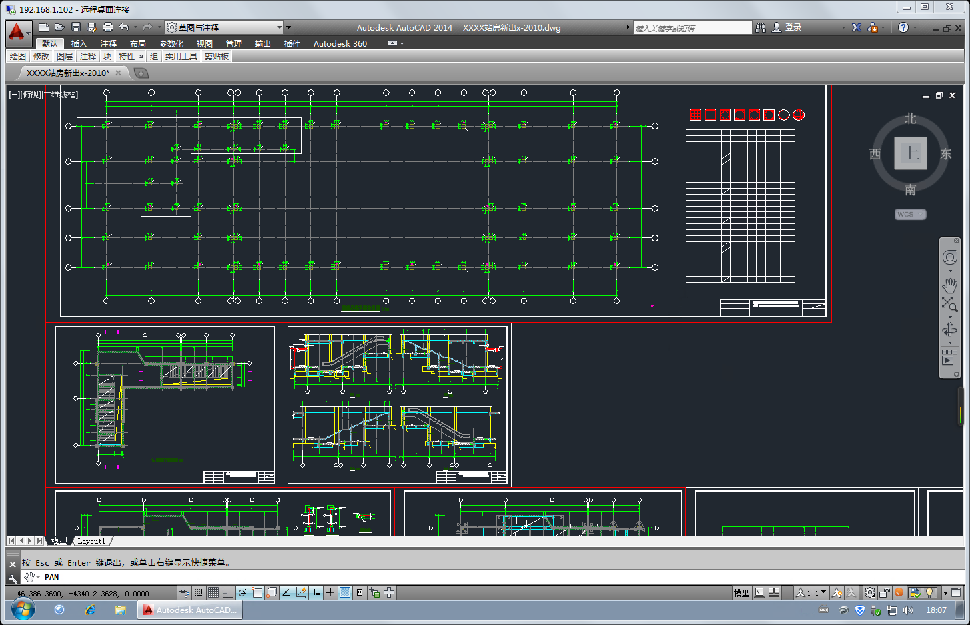The image size is (970, 625).
Task: Click the Zoom Extents icon in navigation bar
Action: (950, 304)
